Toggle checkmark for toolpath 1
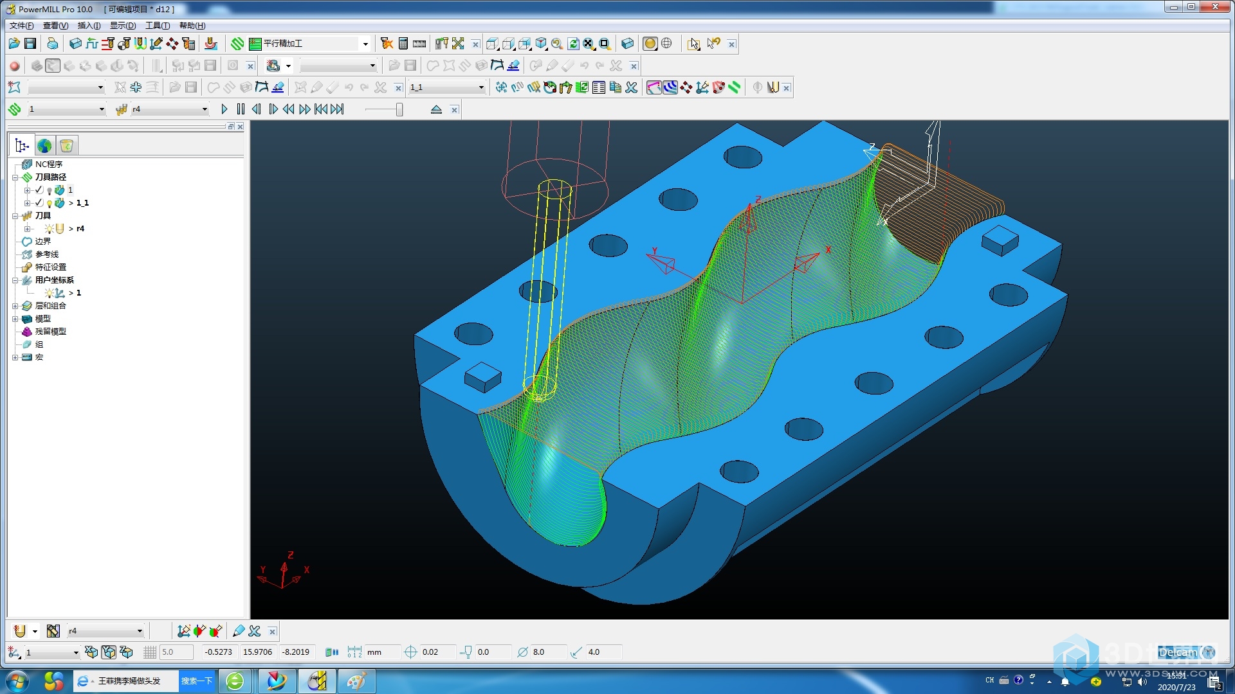 tap(39, 190)
